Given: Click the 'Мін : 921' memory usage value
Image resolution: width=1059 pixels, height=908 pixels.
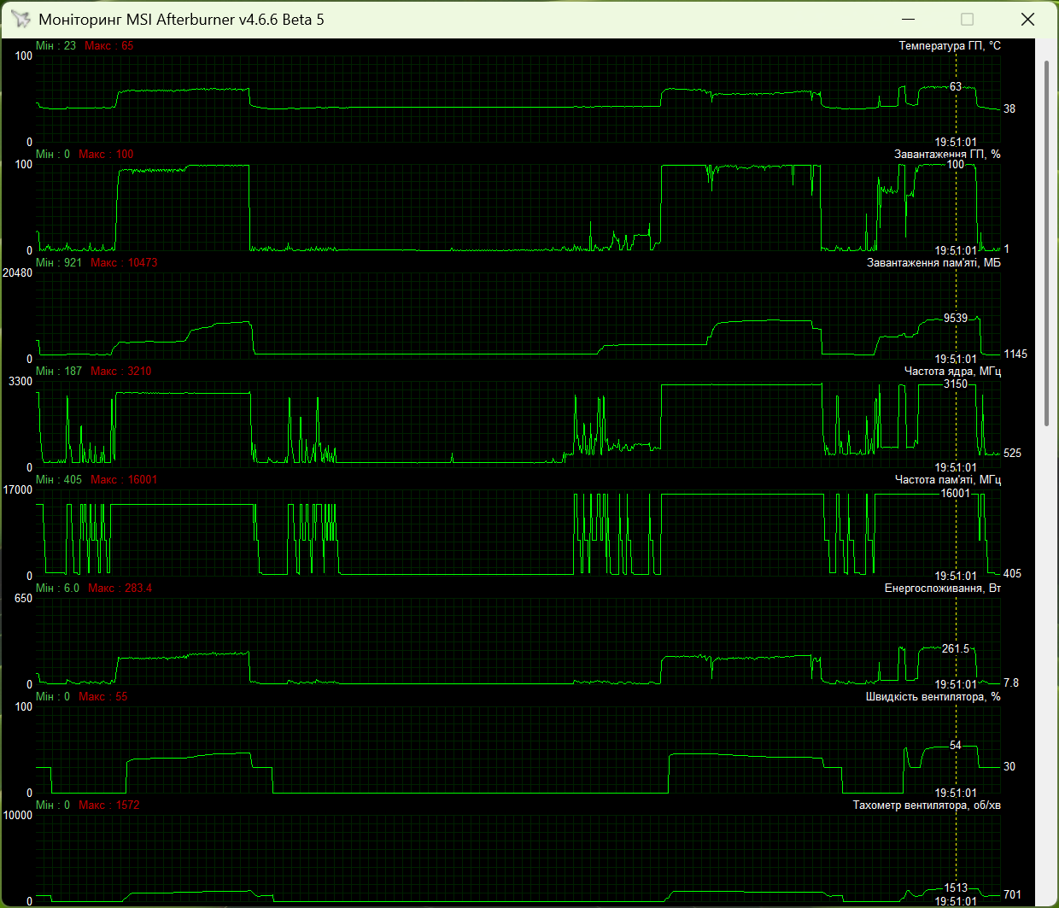Looking at the screenshot, I should [59, 263].
